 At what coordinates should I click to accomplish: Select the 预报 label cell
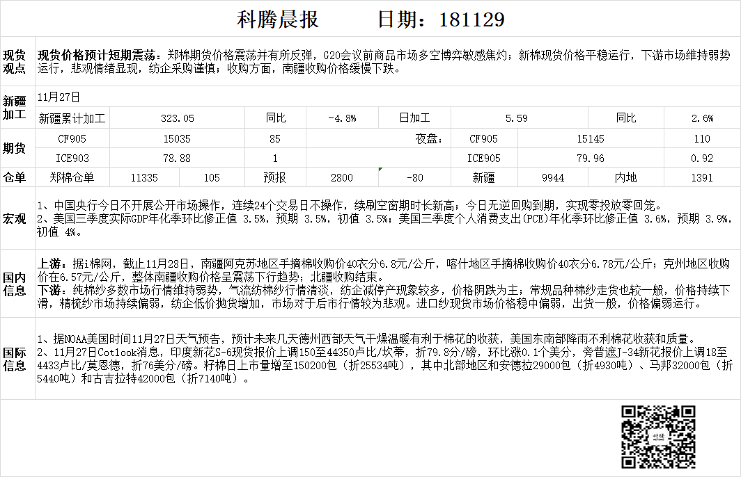(x=274, y=178)
